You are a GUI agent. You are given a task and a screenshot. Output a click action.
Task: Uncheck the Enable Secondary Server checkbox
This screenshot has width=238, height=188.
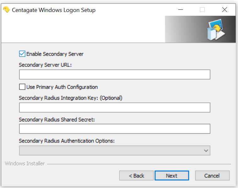22,54
